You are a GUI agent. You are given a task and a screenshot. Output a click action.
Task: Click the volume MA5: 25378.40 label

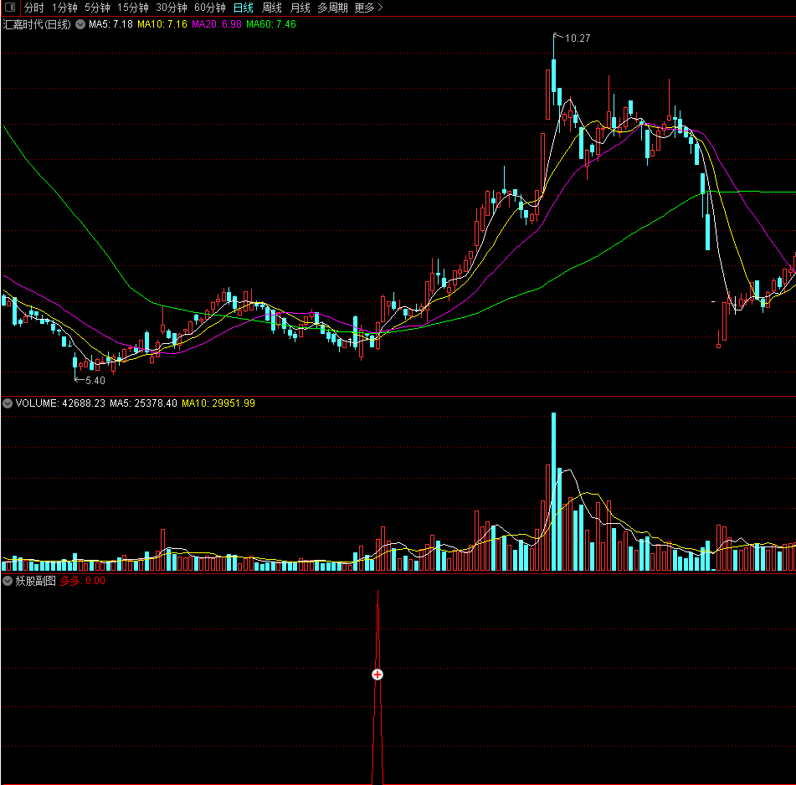click(x=144, y=403)
